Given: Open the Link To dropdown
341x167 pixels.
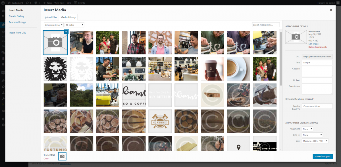Looking at the screenshot, I should click(x=312, y=135).
